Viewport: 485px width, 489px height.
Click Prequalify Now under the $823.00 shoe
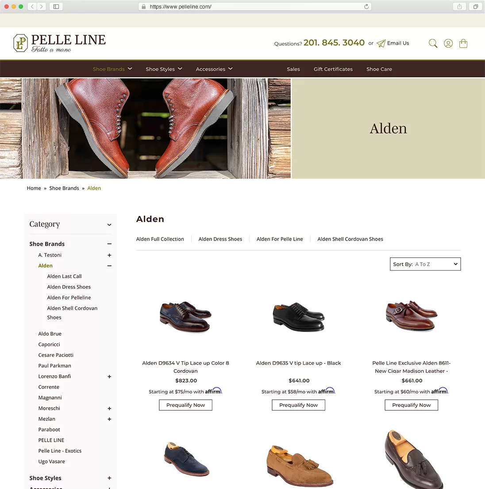(x=185, y=405)
